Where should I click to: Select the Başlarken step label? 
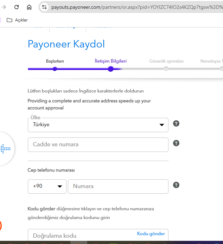tap(55, 61)
